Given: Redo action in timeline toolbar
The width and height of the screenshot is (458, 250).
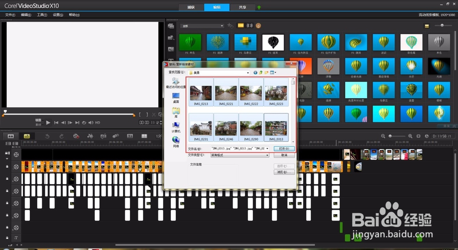Looking at the screenshot, I should click(x=61, y=136).
